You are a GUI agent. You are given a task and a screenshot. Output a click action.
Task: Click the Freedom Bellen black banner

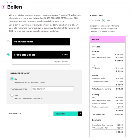coord(41,55)
